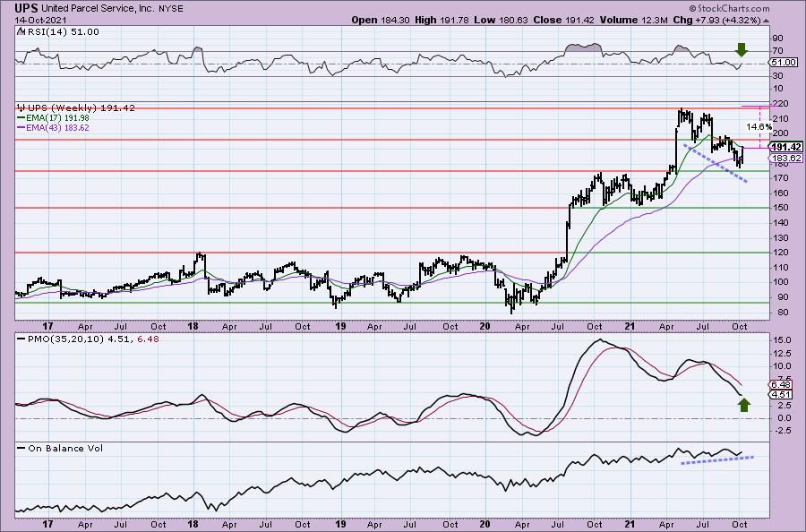Click the High 191.78 value

point(442,20)
